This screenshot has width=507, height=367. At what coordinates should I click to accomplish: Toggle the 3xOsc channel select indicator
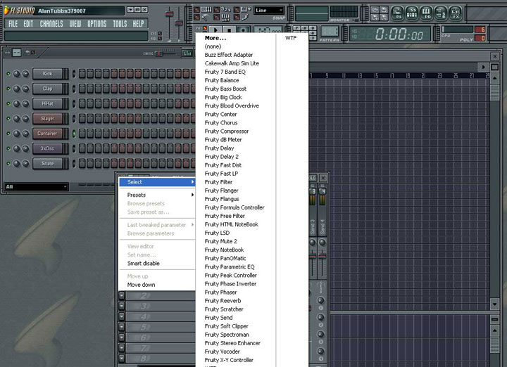tap(74, 148)
